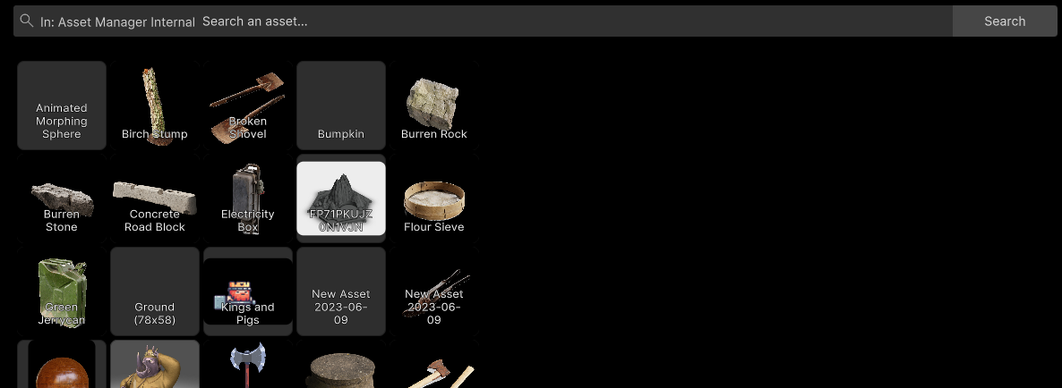Screen dimensions: 1062x388
Task: Open the Kings and Pigs asset
Action: coord(248,291)
